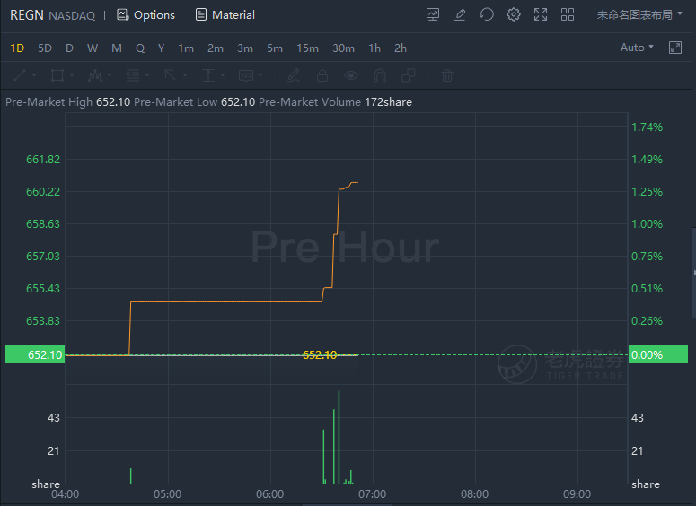
Task: Expand the measure tool dropdown arrow
Action: click(223, 75)
